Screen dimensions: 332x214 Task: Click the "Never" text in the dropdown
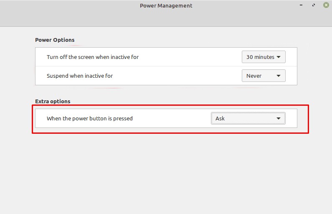[254, 76]
